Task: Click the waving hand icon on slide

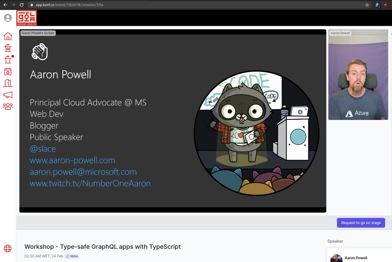Action: 40,52
